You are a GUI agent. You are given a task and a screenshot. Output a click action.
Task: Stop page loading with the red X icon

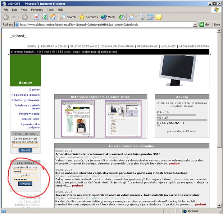[x=37, y=17]
